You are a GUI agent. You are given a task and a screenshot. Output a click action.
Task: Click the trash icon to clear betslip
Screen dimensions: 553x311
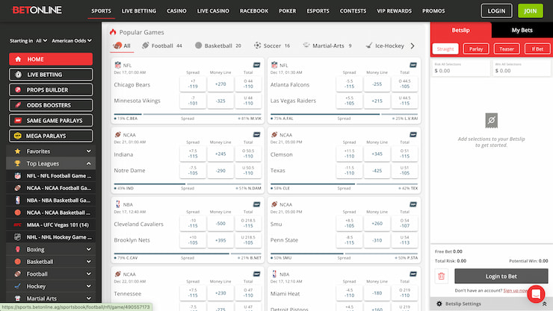tap(442, 276)
